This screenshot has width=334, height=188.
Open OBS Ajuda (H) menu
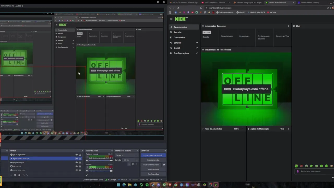pyautogui.click(x=19, y=6)
